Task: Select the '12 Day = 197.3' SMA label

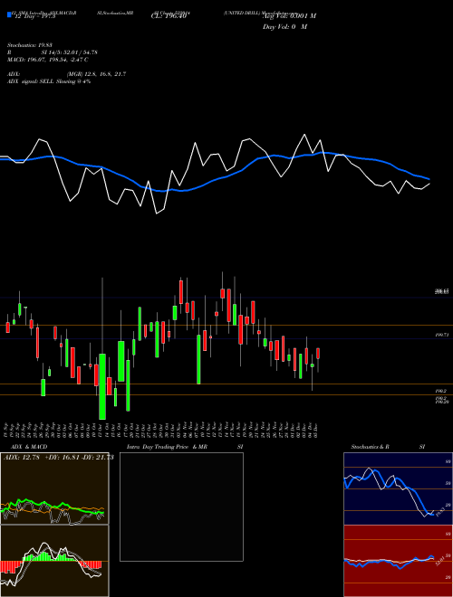Action: 34,16
